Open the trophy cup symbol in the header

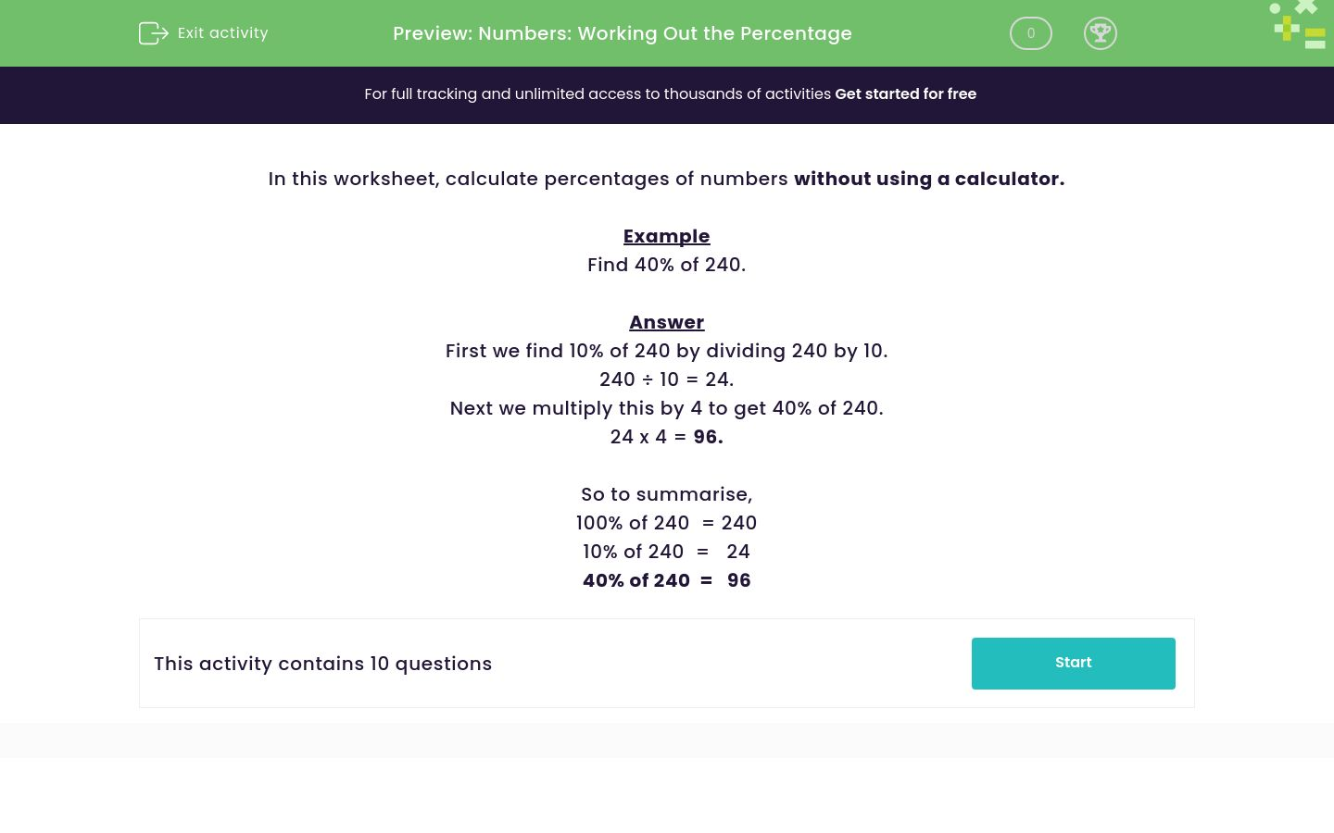[x=1101, y=33]
